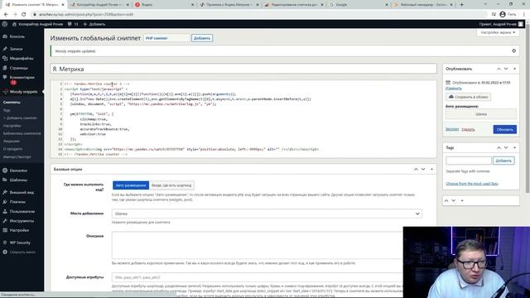Select the Авто размещение option
This screenshot has height=298, width=530.
click(131, 185)
